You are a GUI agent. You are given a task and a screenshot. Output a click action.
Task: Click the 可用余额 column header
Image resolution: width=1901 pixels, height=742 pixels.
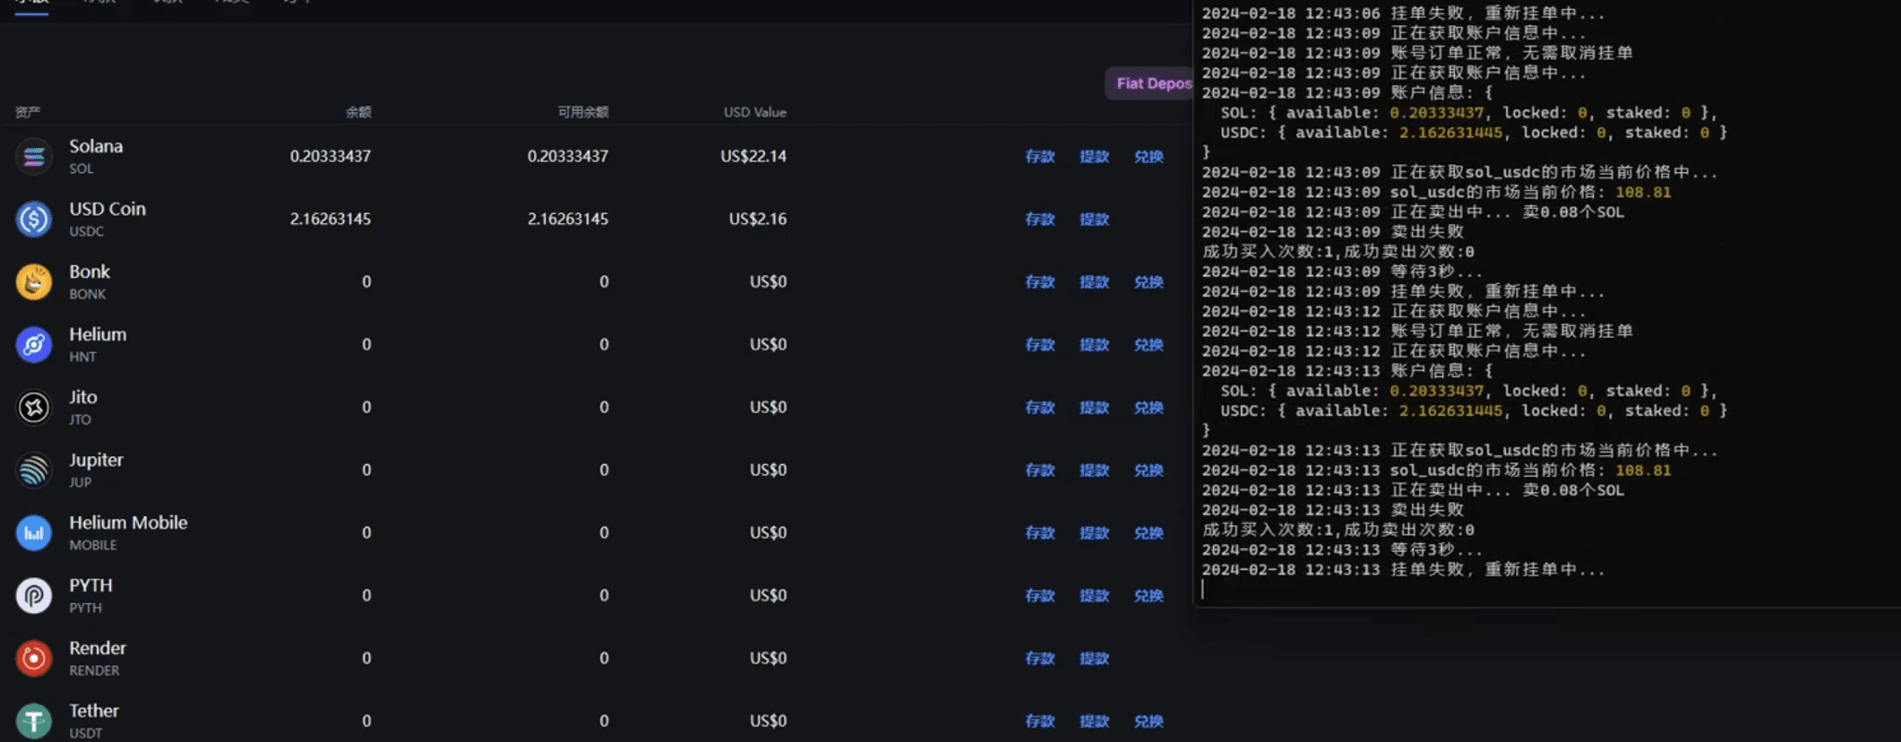pyautogui.click(x=583, y=112)
